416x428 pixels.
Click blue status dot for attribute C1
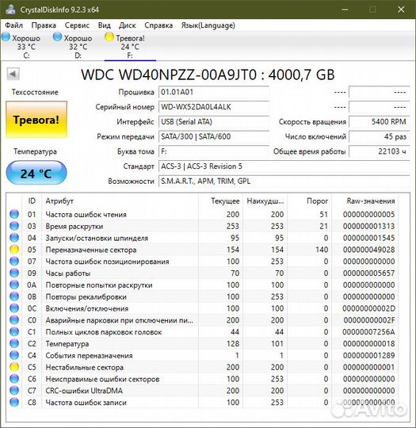pyautogui.click(x=14, y=331)
